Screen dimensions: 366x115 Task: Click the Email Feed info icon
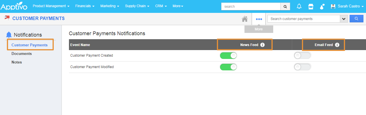click(337, 45)
